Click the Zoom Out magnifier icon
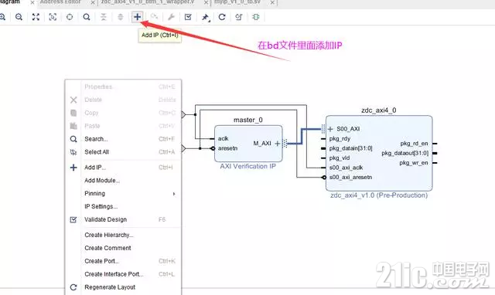Image resolution: width=495 pixels, height=295 pixels. tap(19, 17)
